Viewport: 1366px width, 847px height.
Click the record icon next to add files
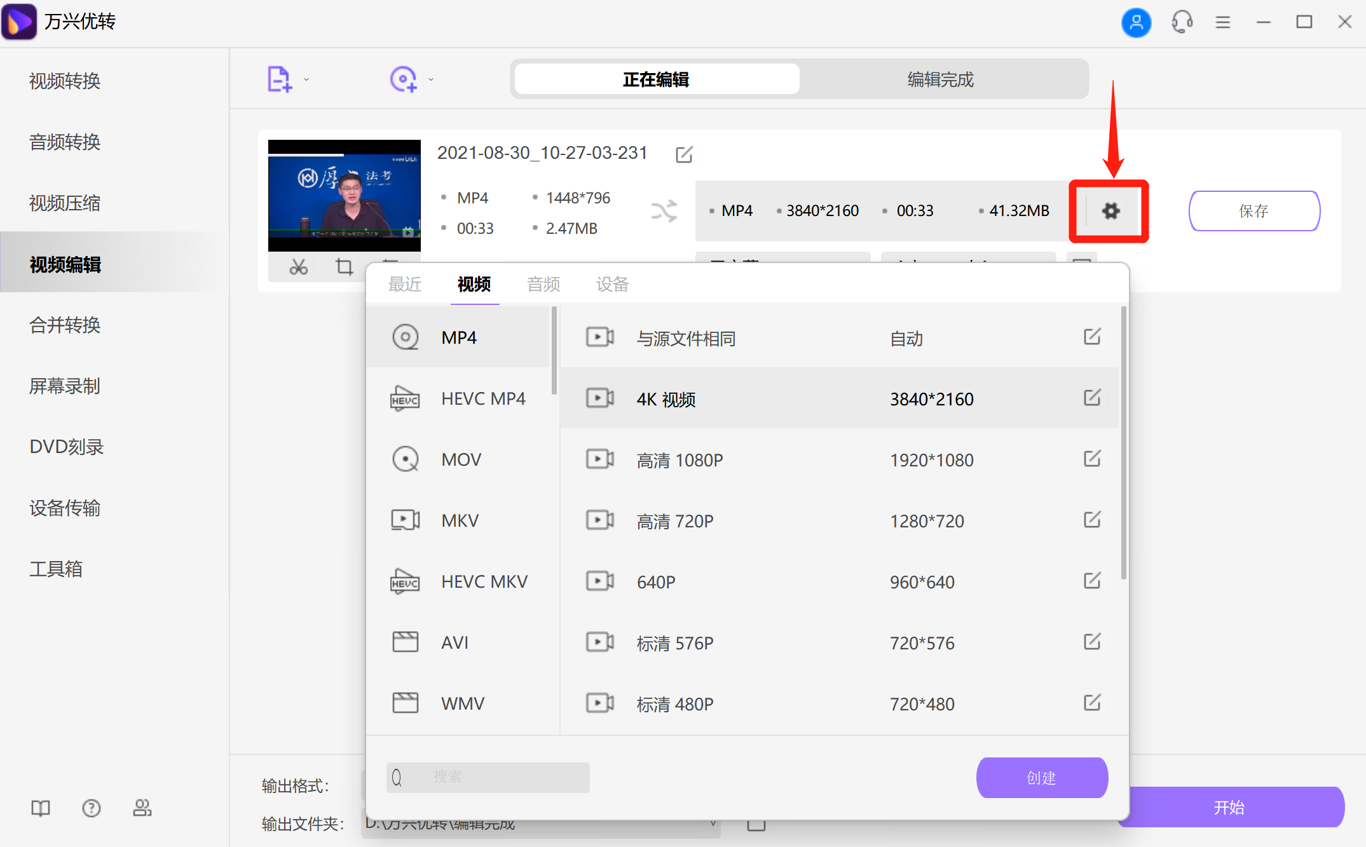point(402,78)
